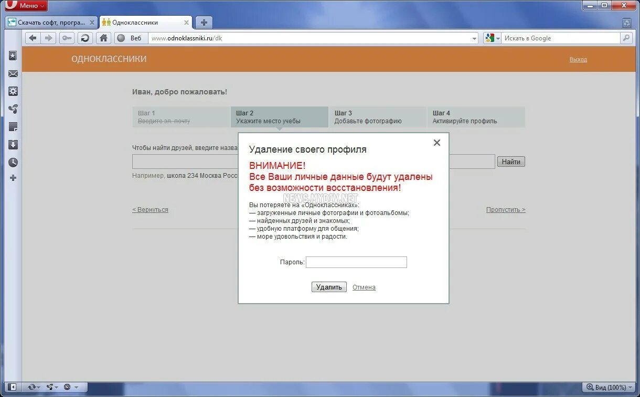
Task: Maximize the Opera window
Action: tap(604, 5)
